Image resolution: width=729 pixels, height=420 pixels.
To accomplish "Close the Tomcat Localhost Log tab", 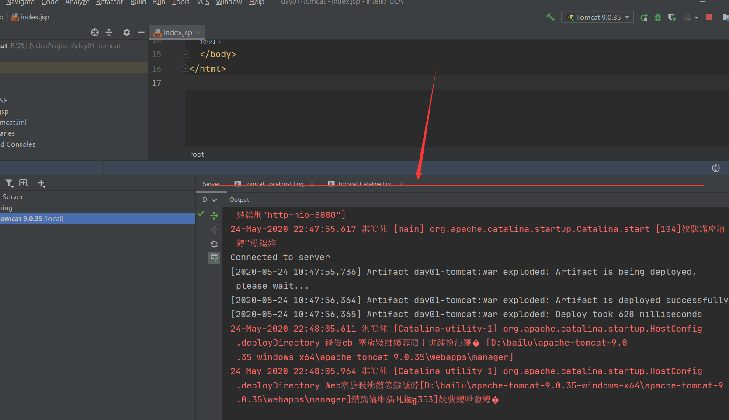I will click(x=312, y=184).
